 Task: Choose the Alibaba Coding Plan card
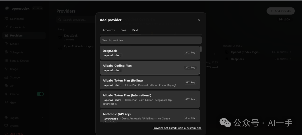(x=150, y=67)
